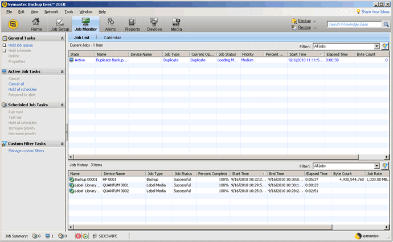Click the Job History horizontal scrollbar
This screenshot has height=242, width=393.
203,227
